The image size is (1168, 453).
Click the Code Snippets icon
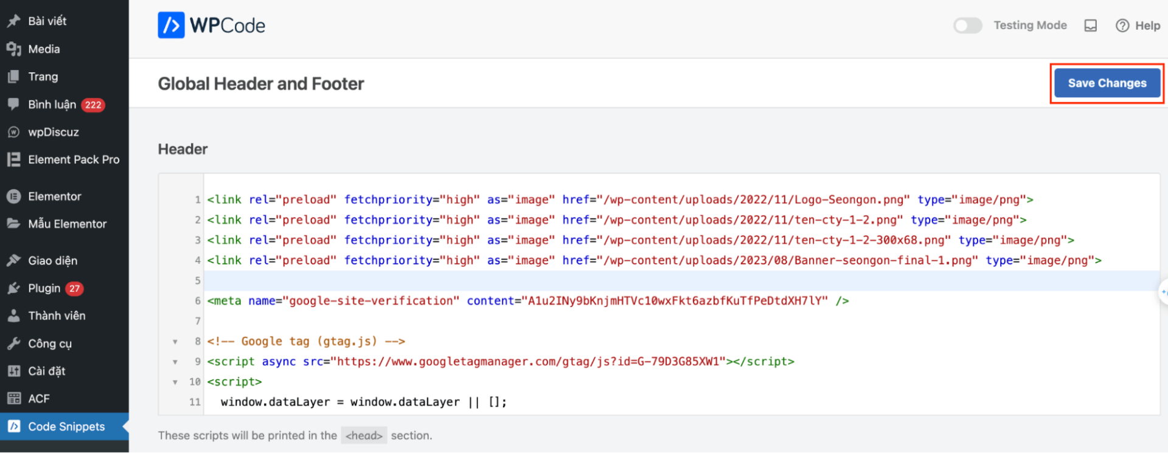(x=13, y=427)
